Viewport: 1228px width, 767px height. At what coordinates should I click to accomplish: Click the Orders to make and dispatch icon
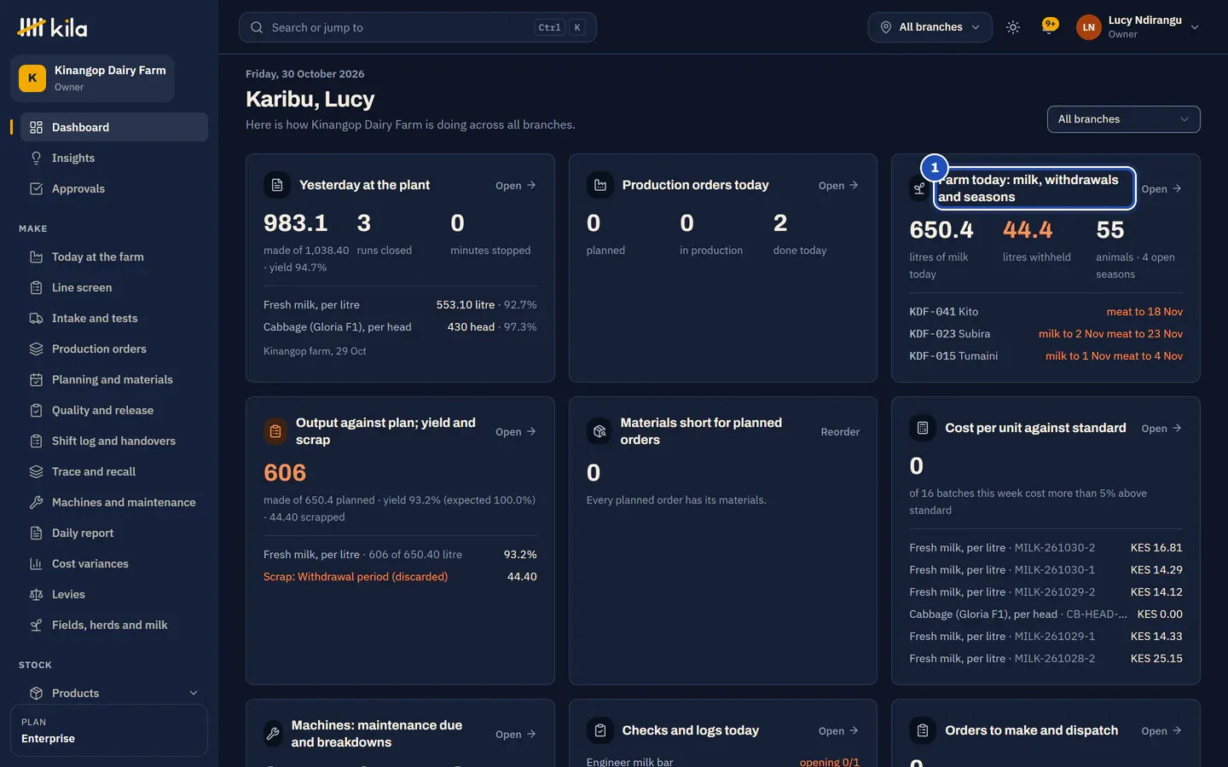(923, 730)
